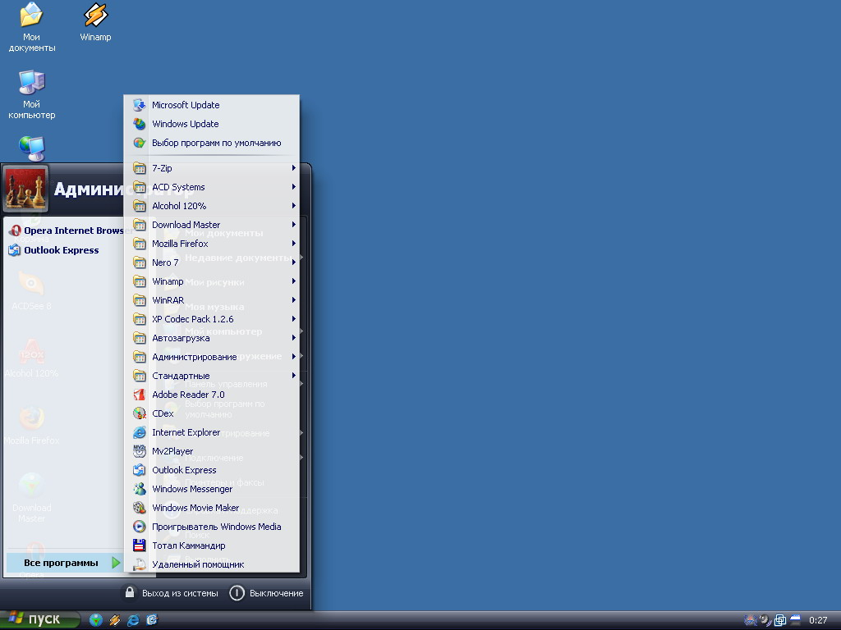Start Windows Messenger
This screenshot has width=841, height=630.
tap(211, 489)
